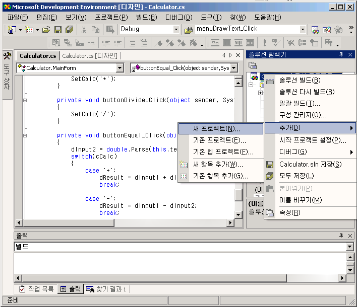Select 기존 항목 추가(G)... menu item

tap(221, 176)
